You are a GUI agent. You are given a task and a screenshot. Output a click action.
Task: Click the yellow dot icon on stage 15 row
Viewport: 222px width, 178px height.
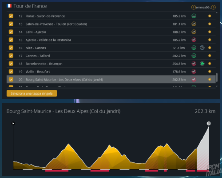point(210,40)
